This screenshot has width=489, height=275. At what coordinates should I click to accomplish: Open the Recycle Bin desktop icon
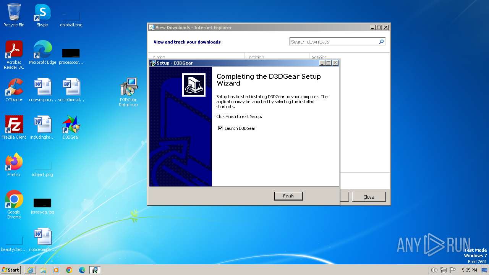14,15
